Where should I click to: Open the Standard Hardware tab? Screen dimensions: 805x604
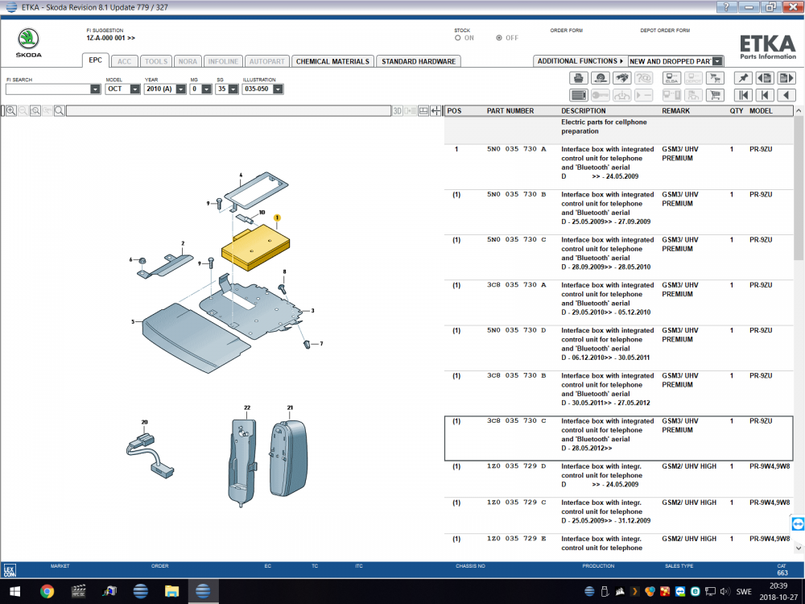[419, 61]
